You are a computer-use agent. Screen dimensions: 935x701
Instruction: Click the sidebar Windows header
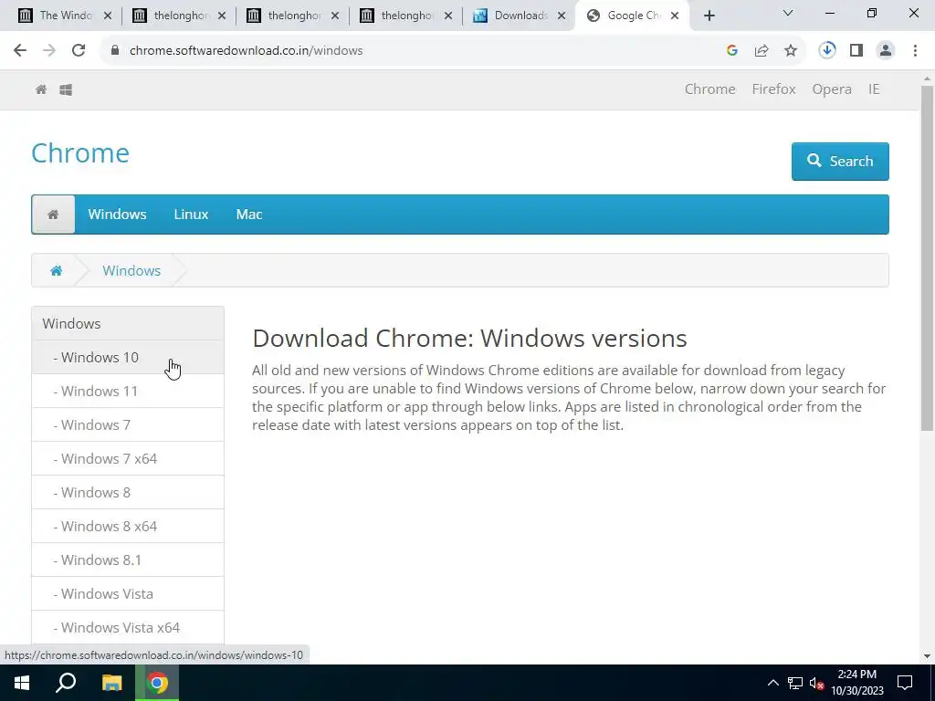[128, 324]
